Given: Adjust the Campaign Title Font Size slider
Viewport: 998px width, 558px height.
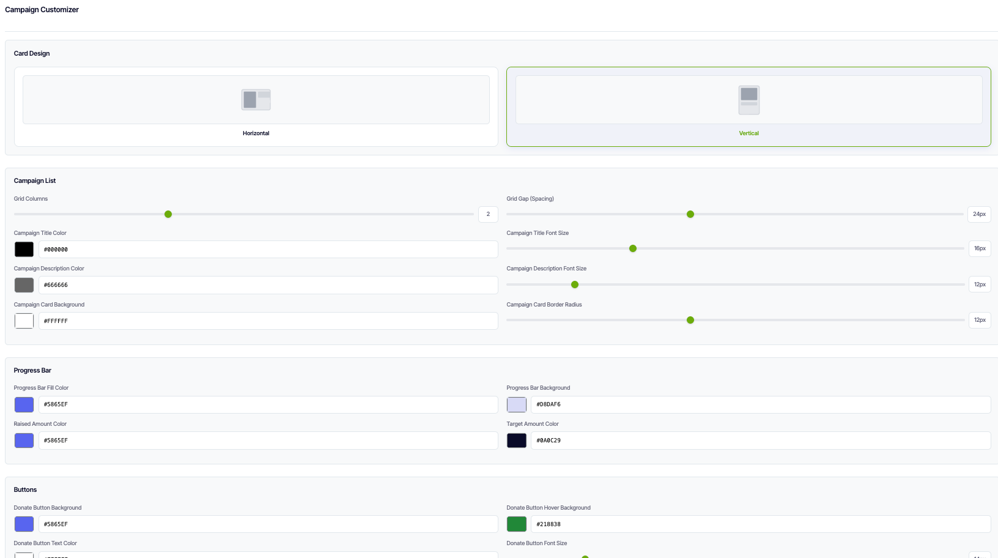Looking at the screenshot, I should pos(633,248).
